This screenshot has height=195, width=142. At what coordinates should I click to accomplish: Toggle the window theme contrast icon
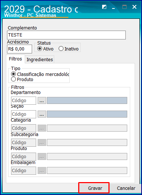coord(104,7)
